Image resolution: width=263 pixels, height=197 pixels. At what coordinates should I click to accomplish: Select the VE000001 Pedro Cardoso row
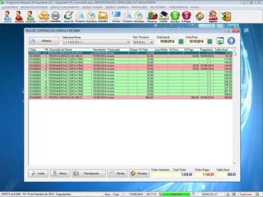(130, 56)
